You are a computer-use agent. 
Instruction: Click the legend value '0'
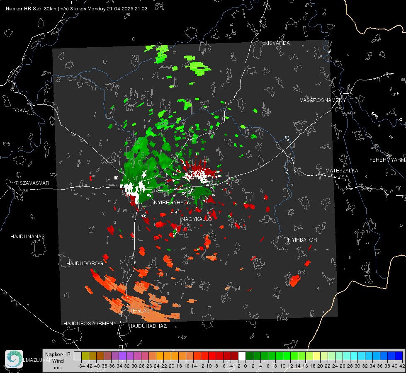coord(246,366)
